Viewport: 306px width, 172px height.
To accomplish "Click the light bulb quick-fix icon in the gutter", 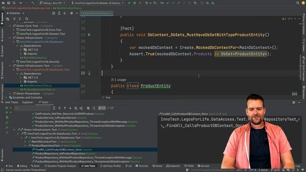I will click(x=89, y=73).
